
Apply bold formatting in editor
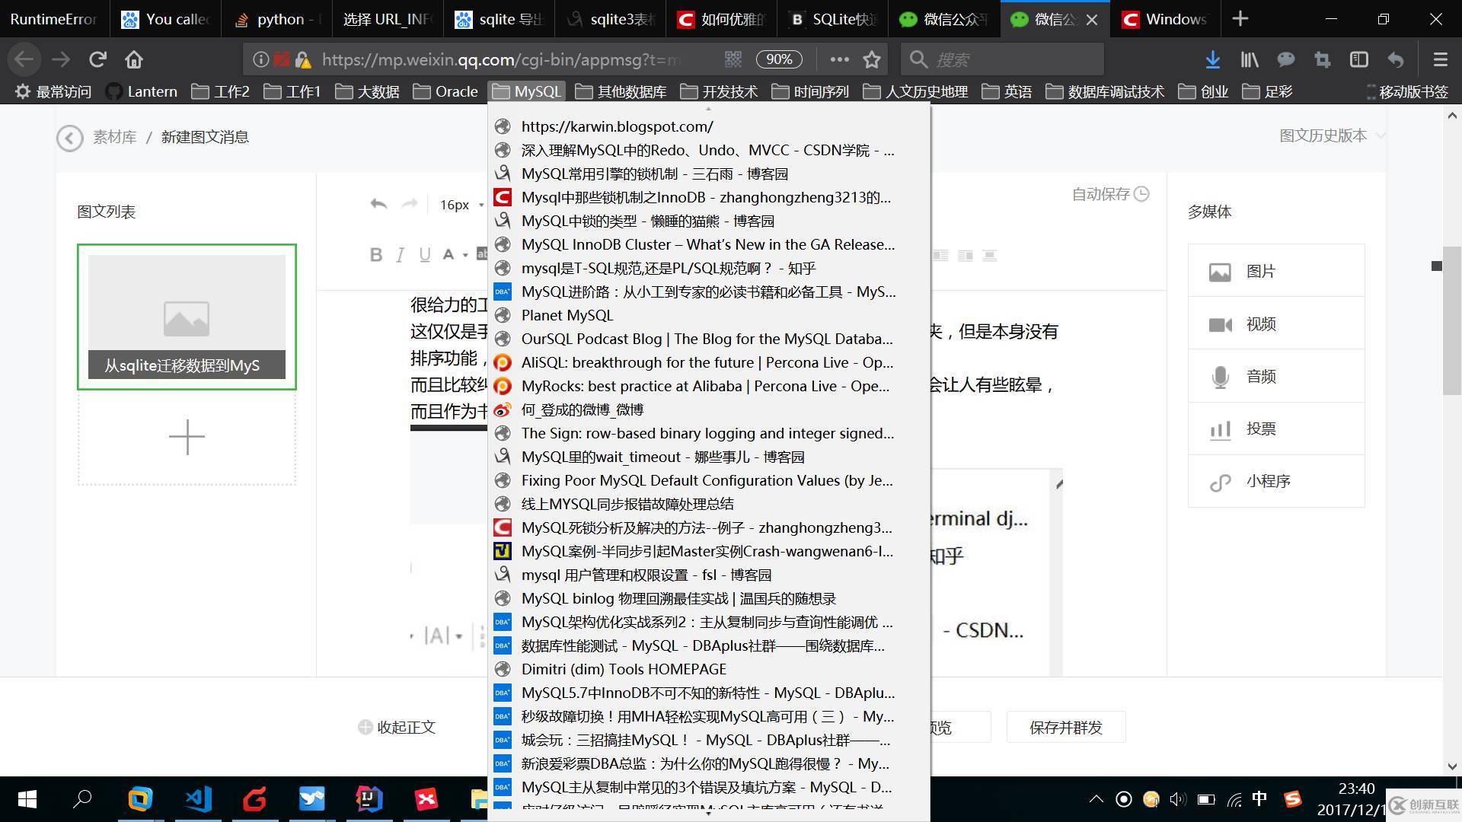pyautogui.click(x=375, y=255)
